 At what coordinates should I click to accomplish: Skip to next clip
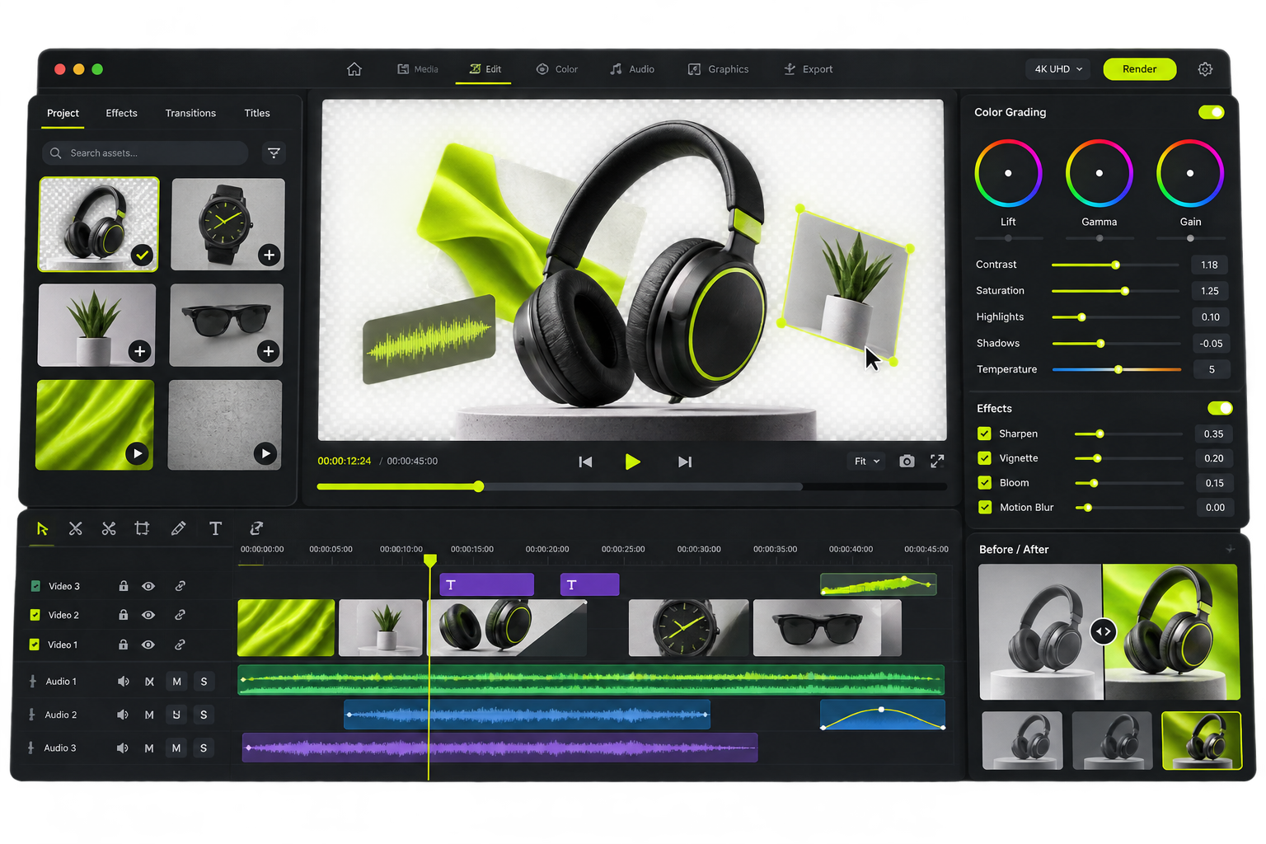click(685, 462)
